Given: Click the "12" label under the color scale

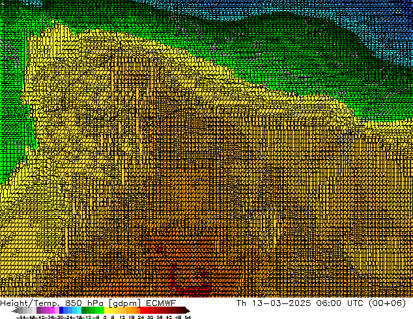Looking at the screenshot, I should tap(122, 317).
